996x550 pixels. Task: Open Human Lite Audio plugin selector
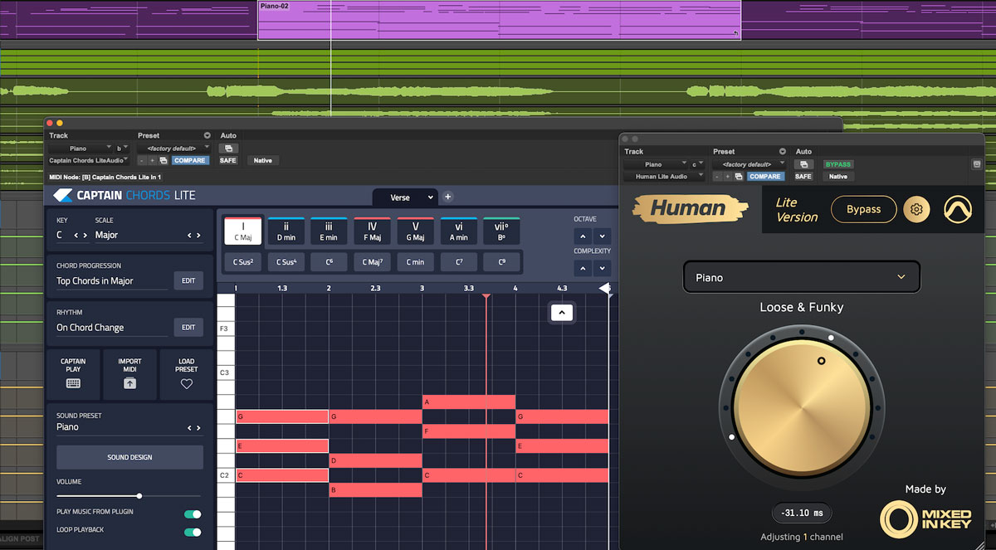(665, 176)
